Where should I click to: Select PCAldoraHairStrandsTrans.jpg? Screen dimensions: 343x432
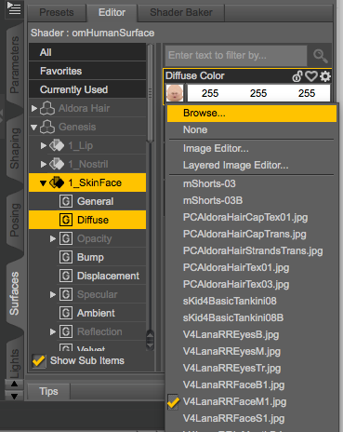[252, 250]
